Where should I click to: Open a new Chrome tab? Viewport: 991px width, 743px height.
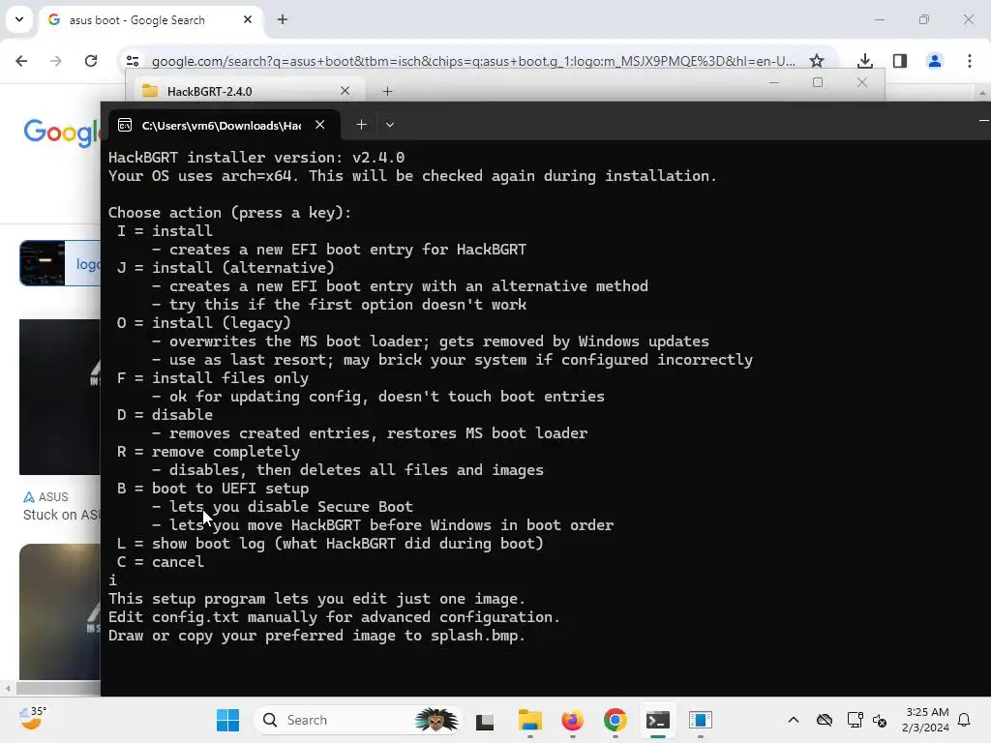(x=283, y=19)
